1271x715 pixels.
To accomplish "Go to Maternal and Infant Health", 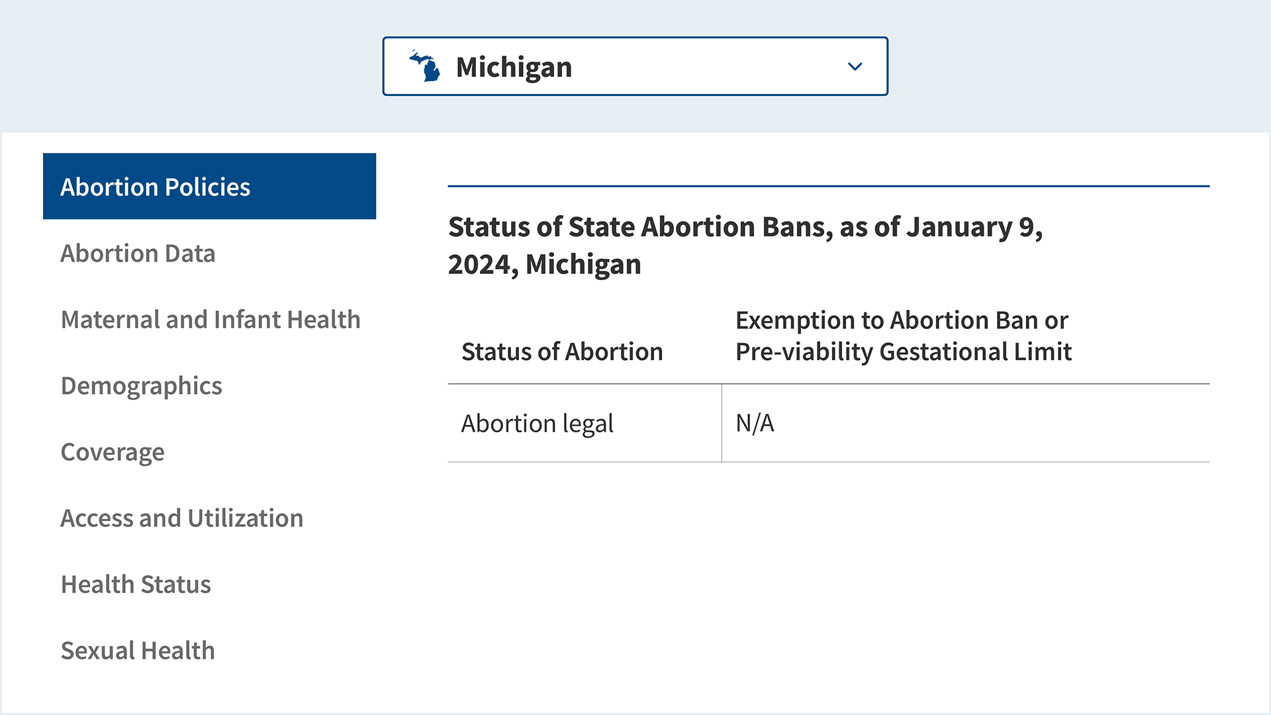I will (211, 320).
